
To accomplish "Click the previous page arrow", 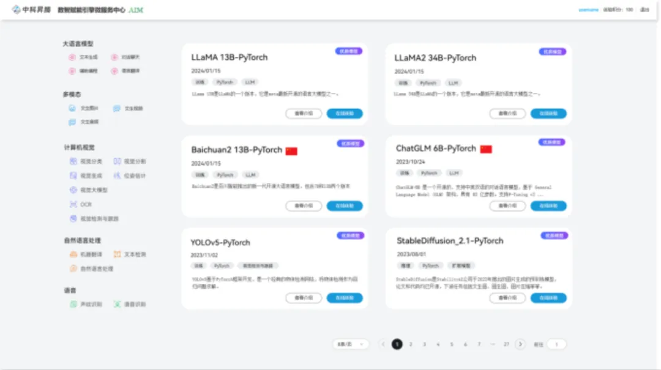I will point(383,344).
